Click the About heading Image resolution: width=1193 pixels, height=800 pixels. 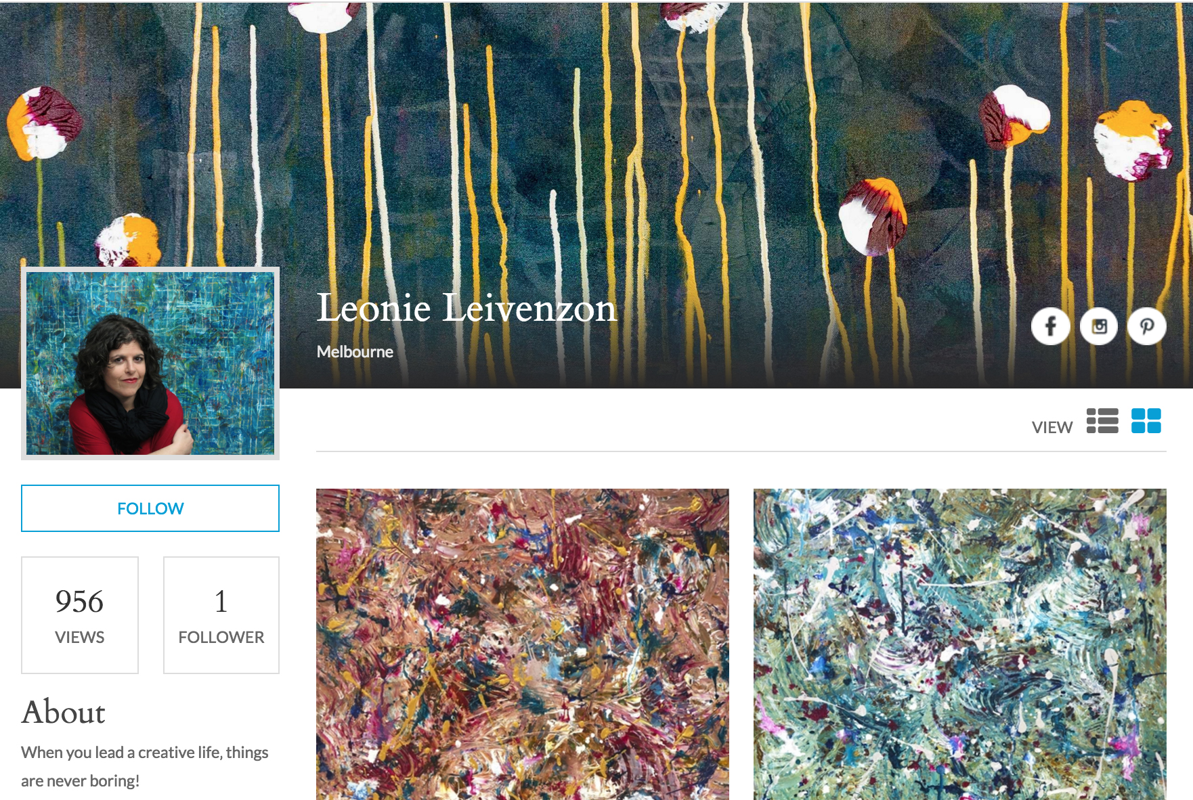64,712
